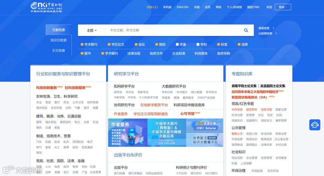Viewport: 324px width, 176px height.
Task: Select the 企业标准 database link
Action: click(179, 53)
